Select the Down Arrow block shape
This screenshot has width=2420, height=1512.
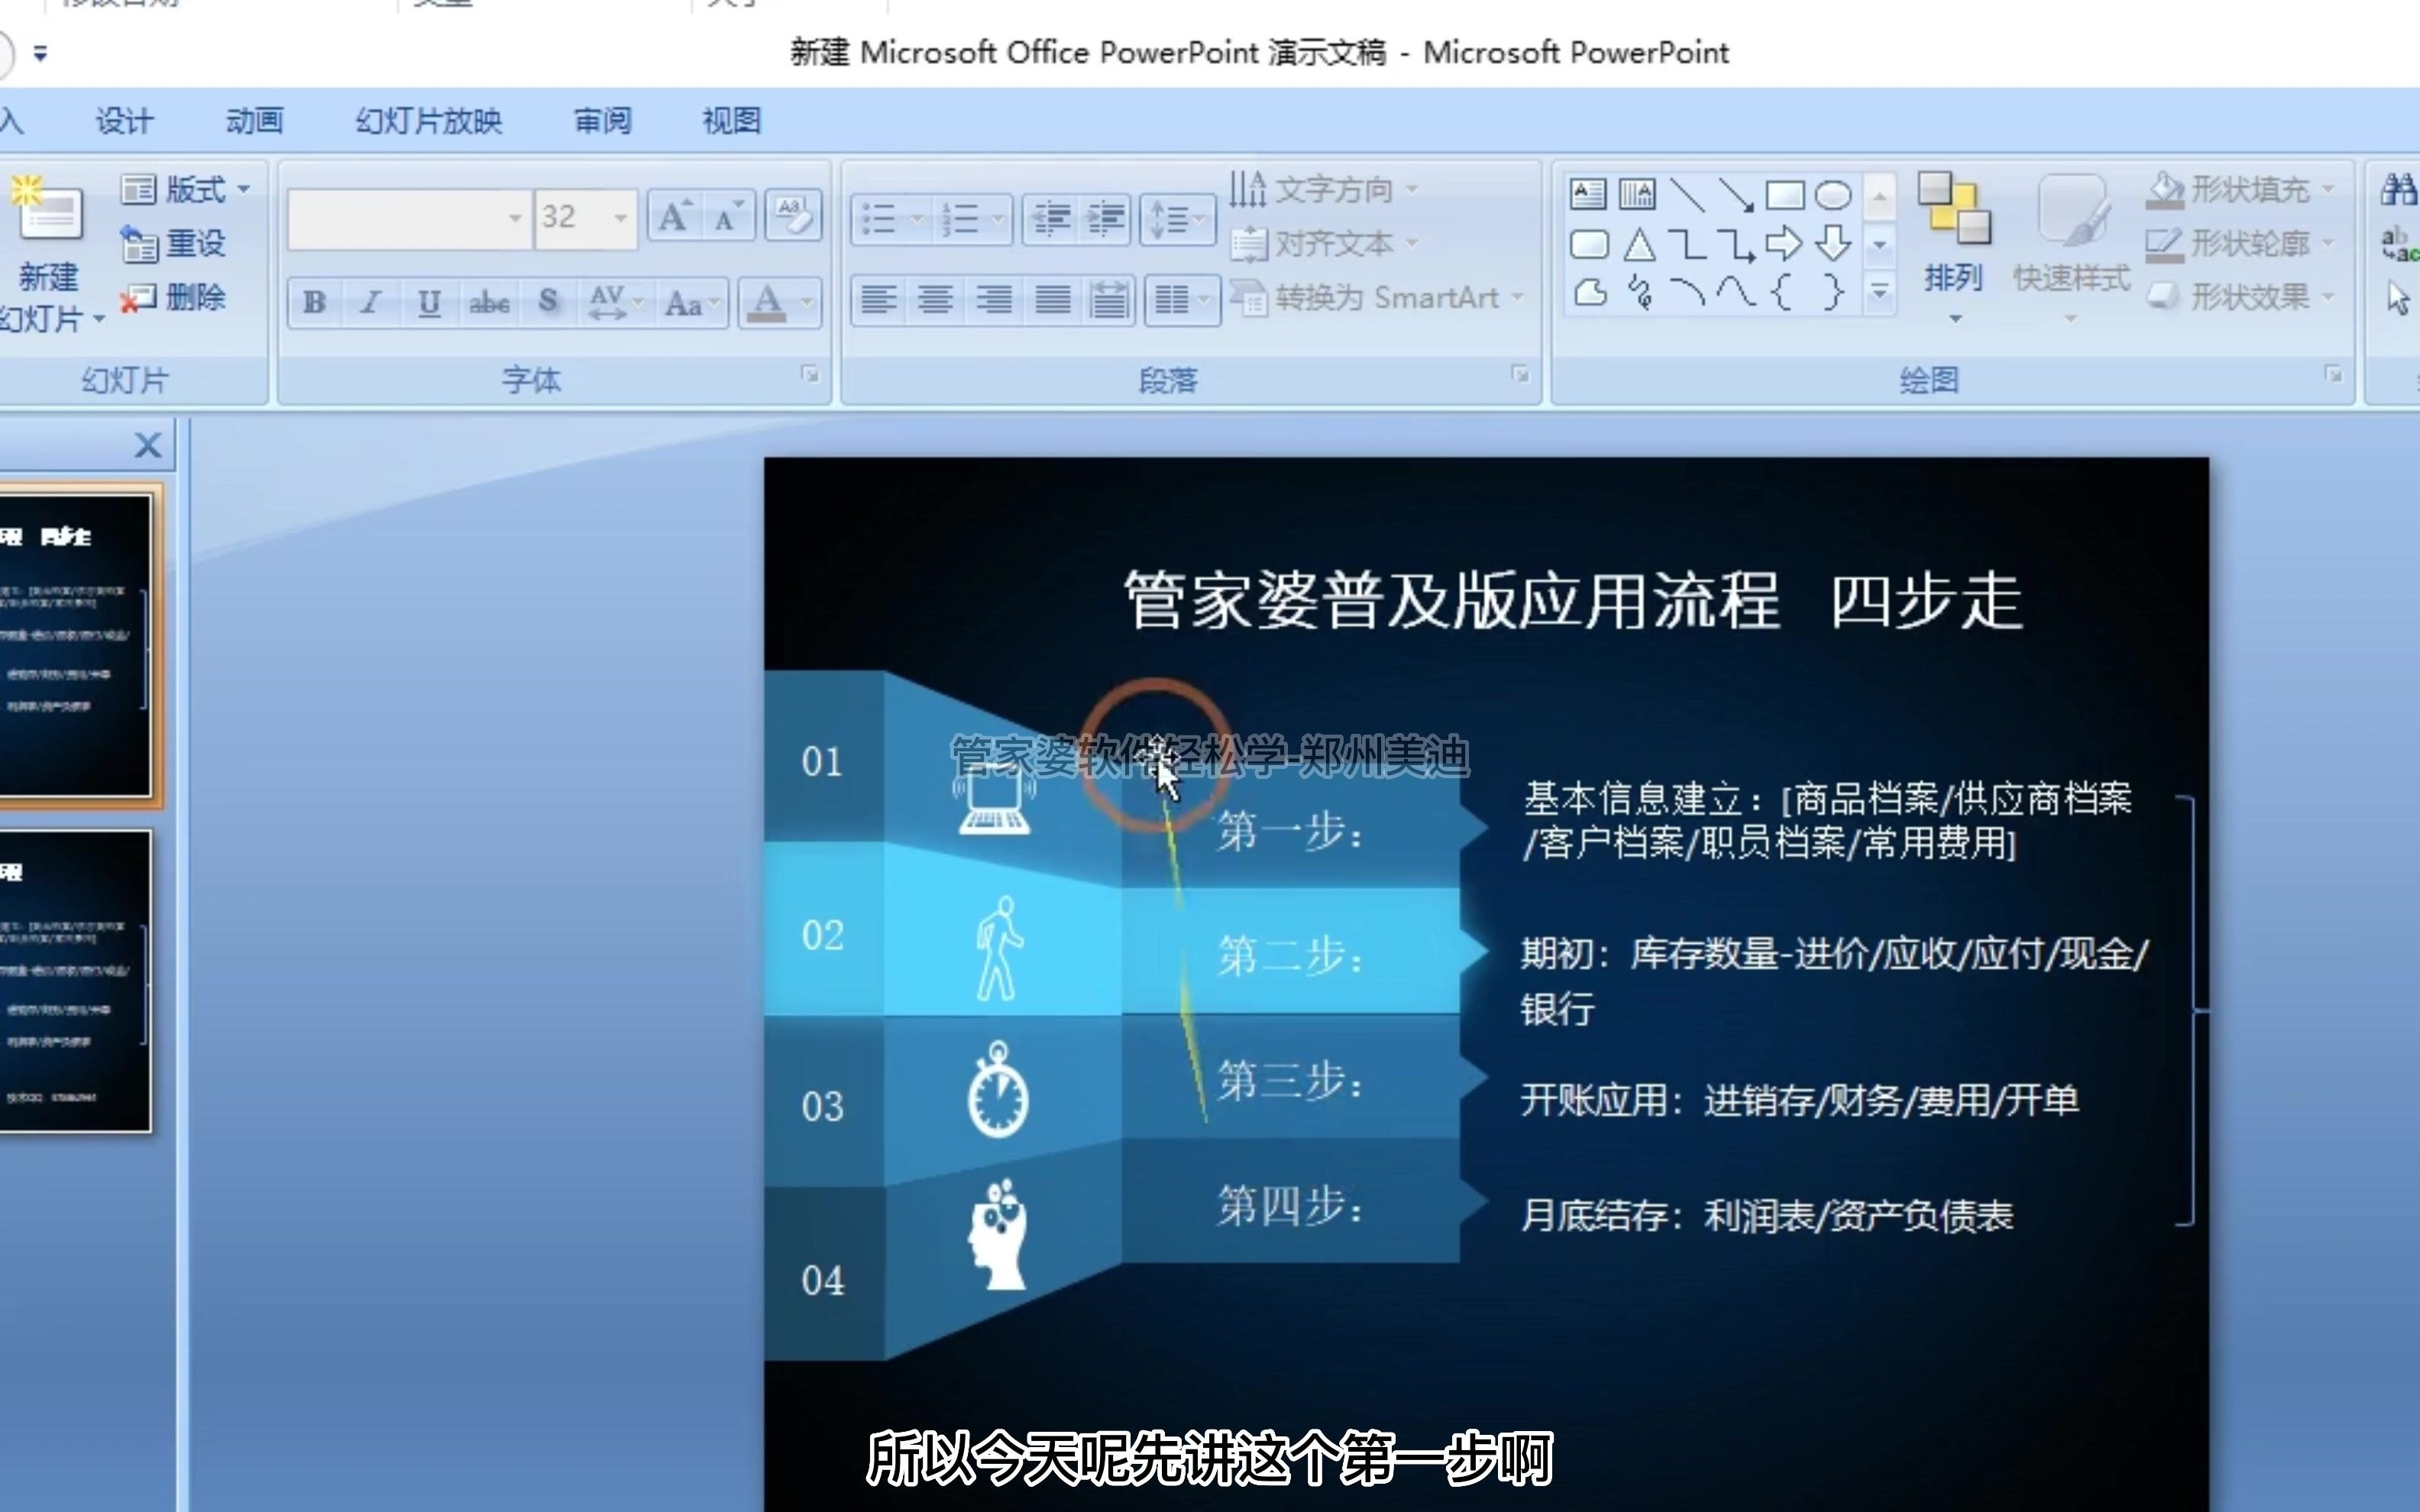point(1833,244)
